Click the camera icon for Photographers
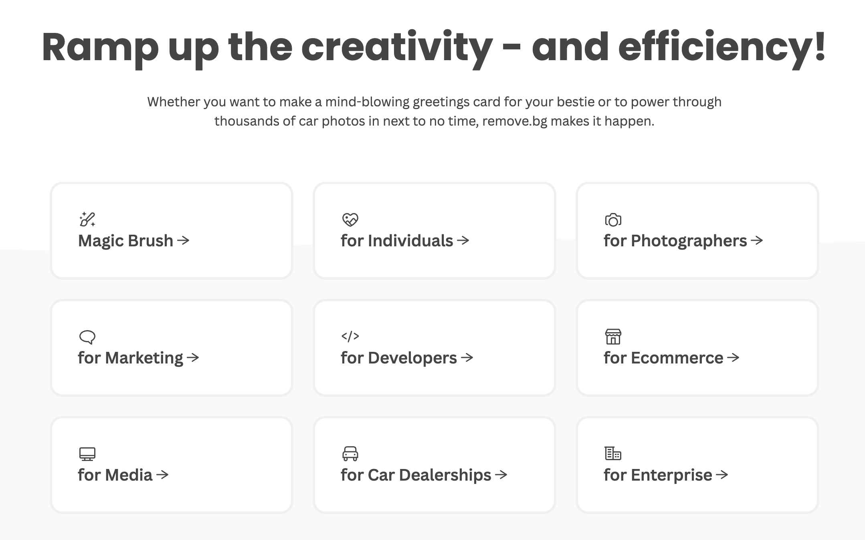865x540 pixels. pos(613,220)
